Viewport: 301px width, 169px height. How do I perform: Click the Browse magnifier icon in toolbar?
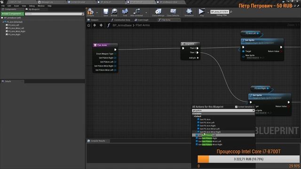(x=114, y=11)
